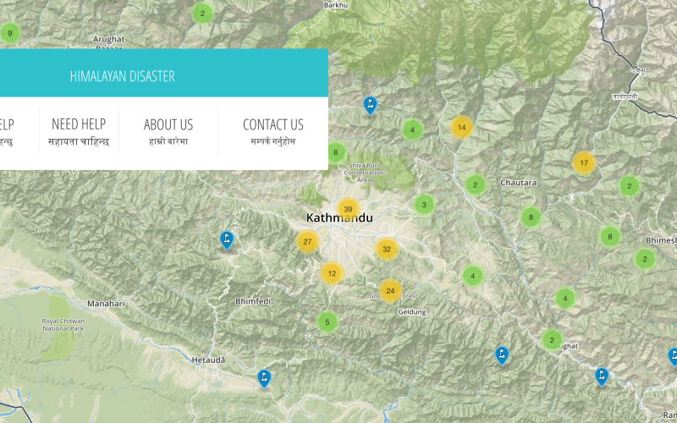
Task: Expand the green cluster marker 5
Action: pyautogui.click(x=327, y=322)
